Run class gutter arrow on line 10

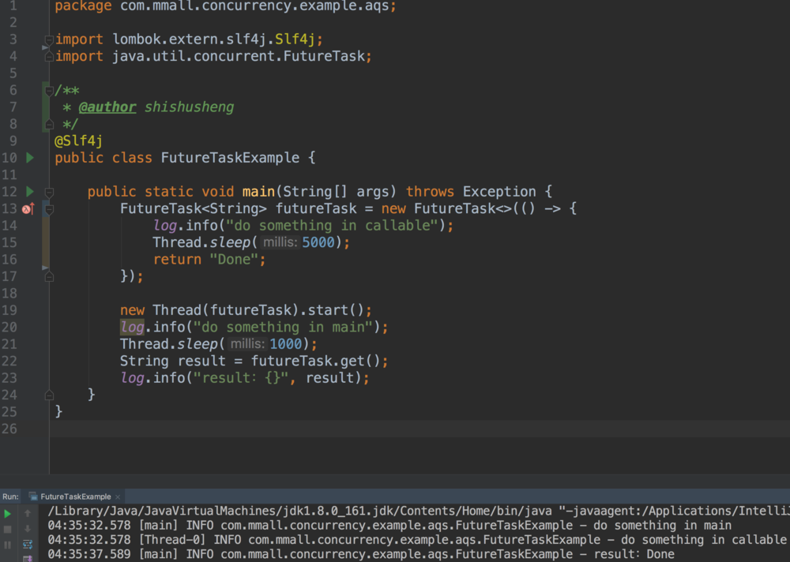tap(30, 158)
